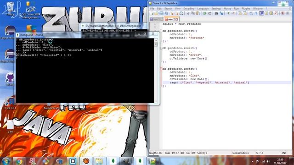Save the document using the floppy disk icon
Image resolution: width=294 pixels, height=165 pixels.
(x=161, y=13)
